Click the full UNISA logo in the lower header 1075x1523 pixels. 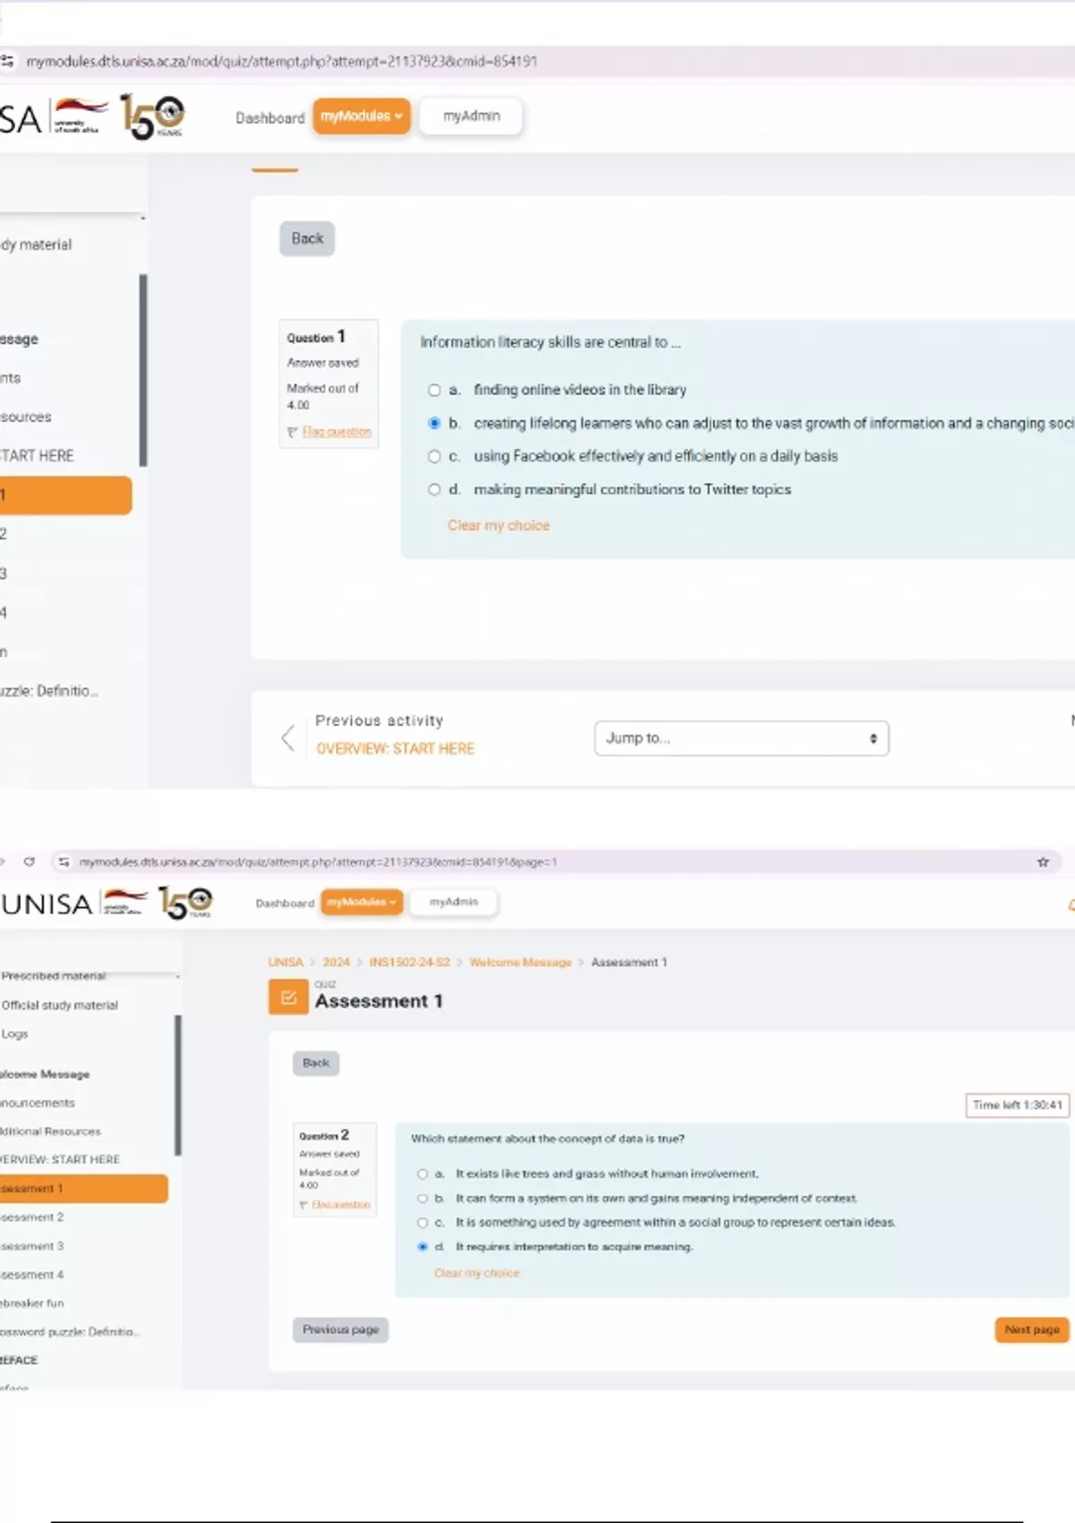point(107,903)
